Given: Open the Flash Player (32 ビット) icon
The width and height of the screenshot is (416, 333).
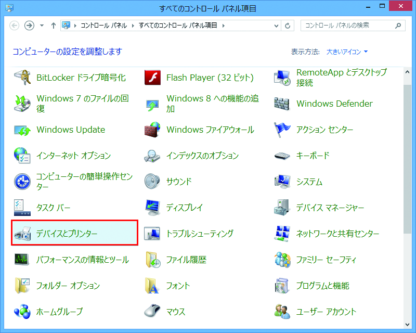Looking at the screenshot, I should 153,78.
